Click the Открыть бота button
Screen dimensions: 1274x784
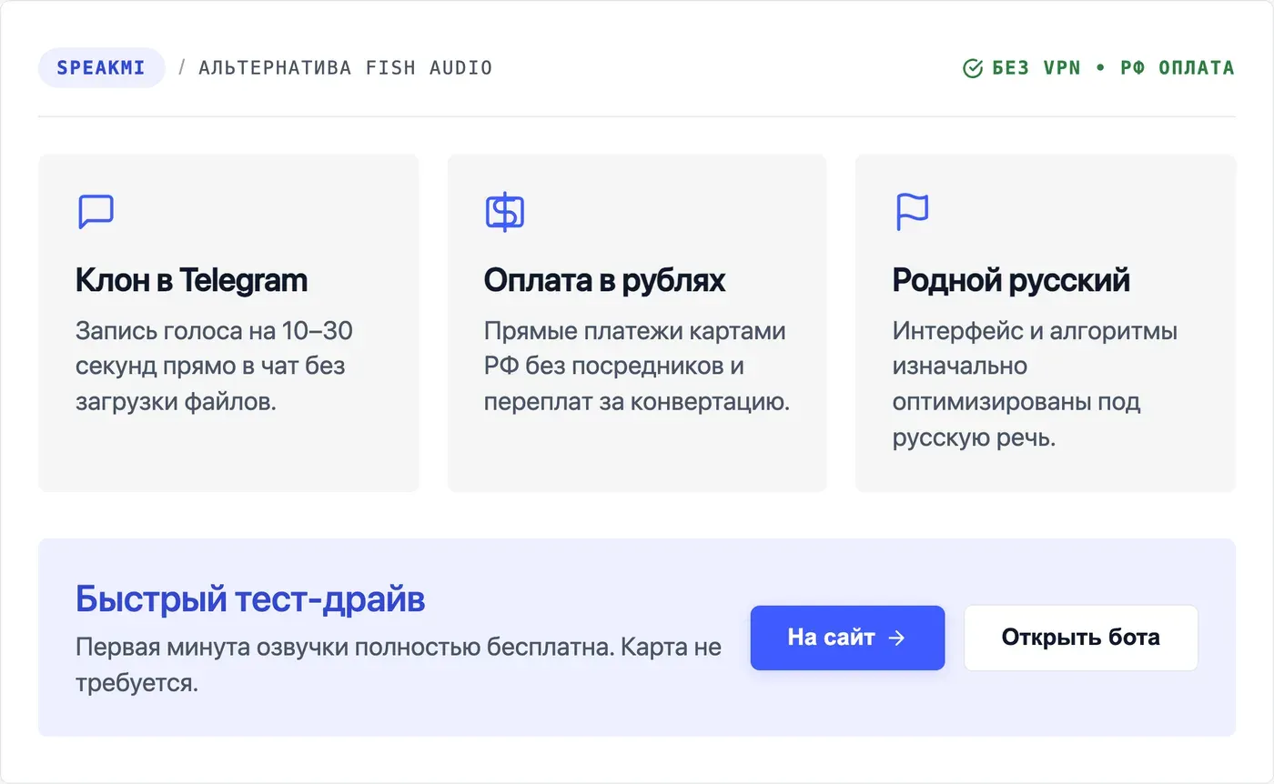click(x=1080, y=638)
